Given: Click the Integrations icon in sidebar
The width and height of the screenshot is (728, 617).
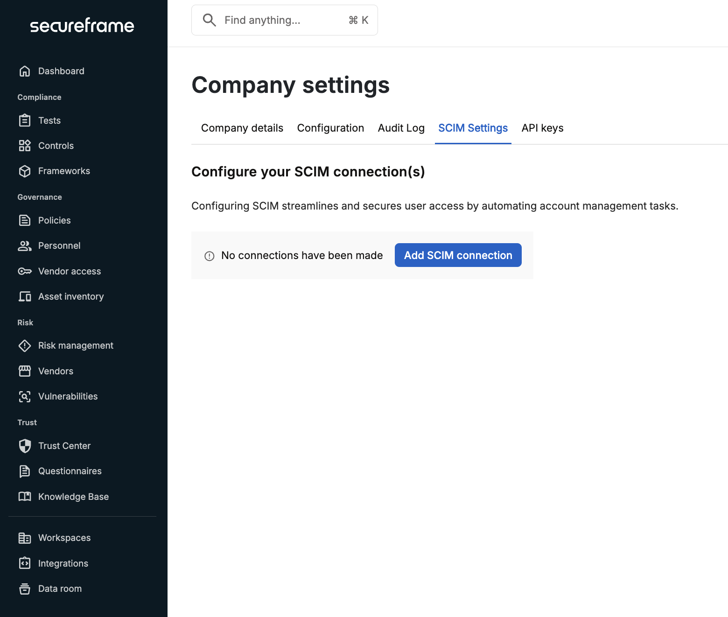Looking at the screenshot, I should pos(25,563).
